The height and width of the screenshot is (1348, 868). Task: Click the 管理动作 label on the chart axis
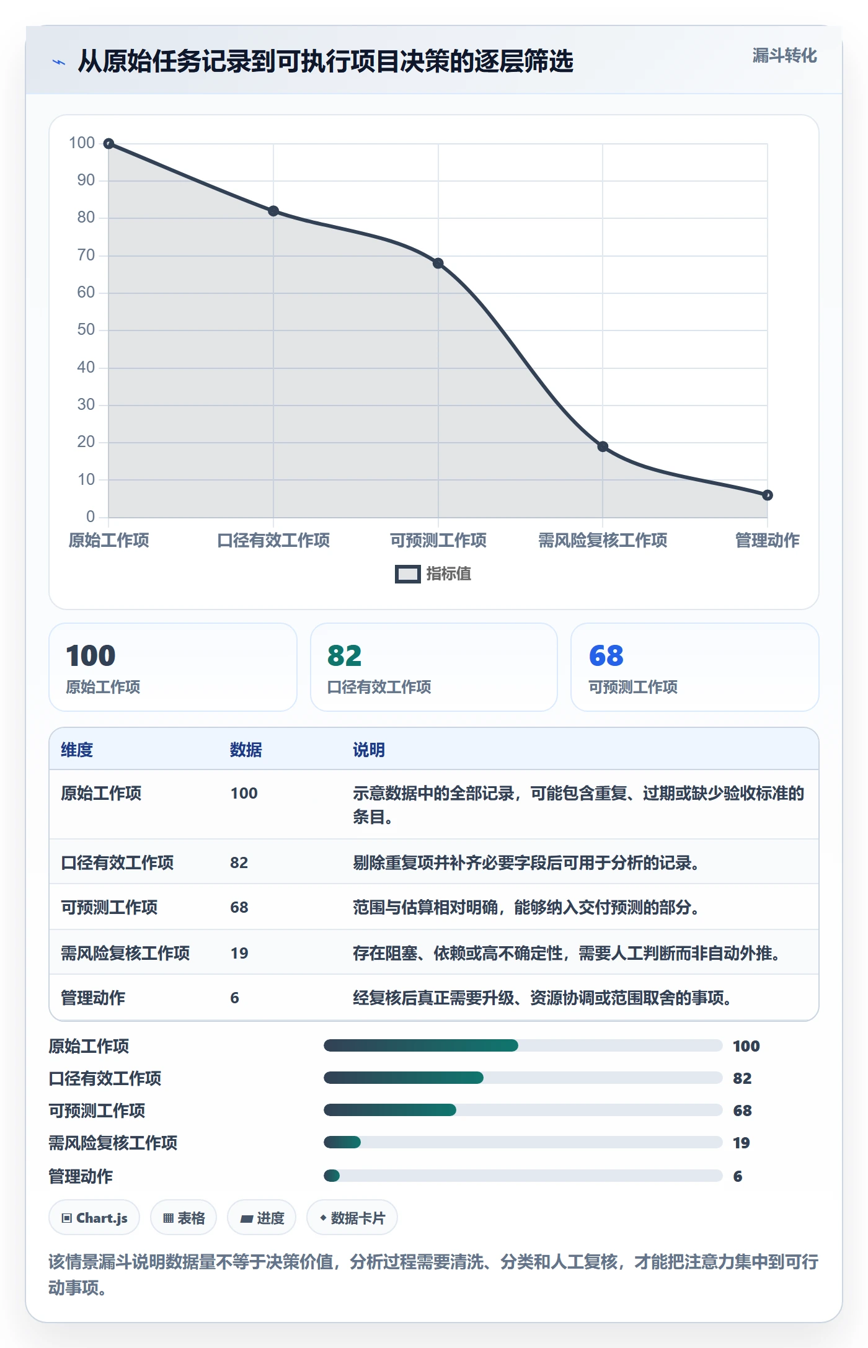(768, 541)
